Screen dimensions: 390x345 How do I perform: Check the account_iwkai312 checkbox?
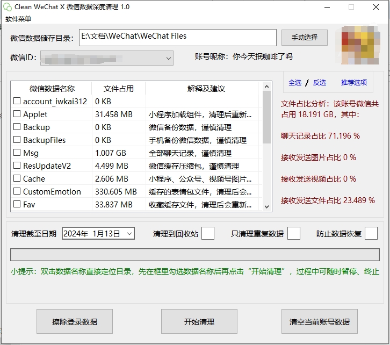(x=17, y=100)
